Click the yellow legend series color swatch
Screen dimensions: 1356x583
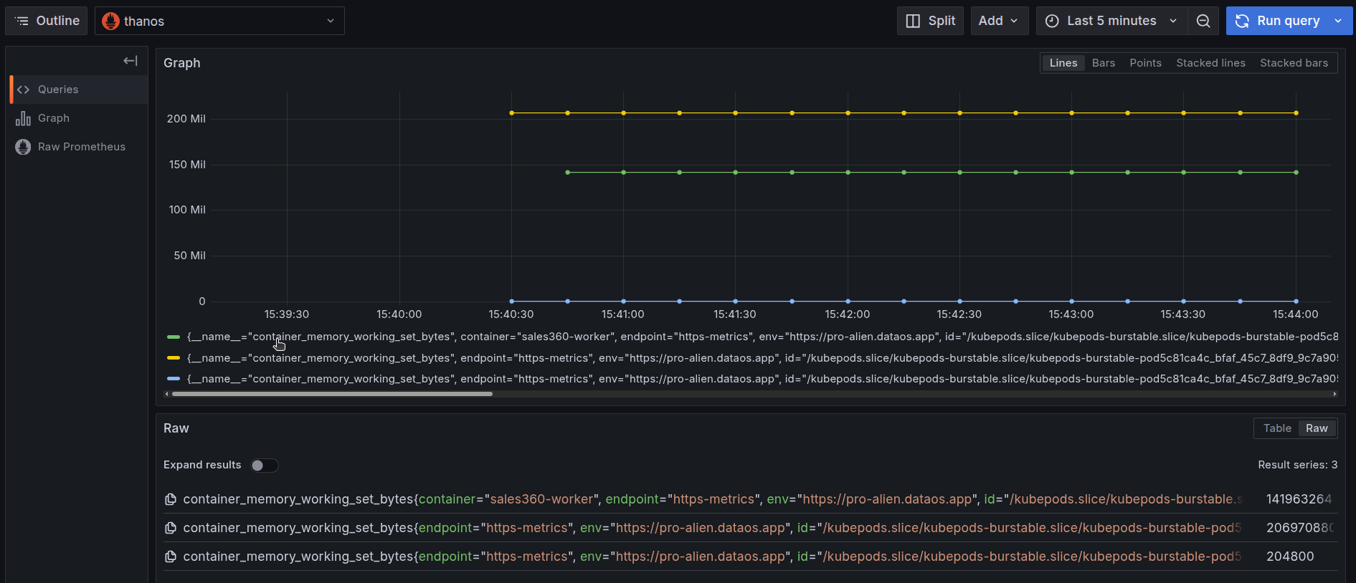pyautogui.click(x=173, y=357)
